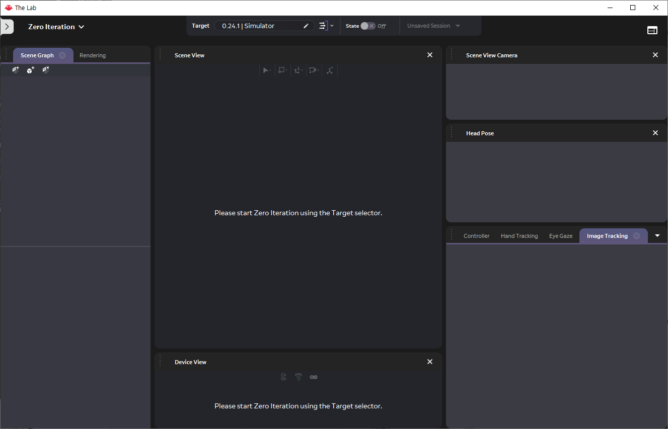Select the pointer tool in Scene View

click(x=266, y=70)
